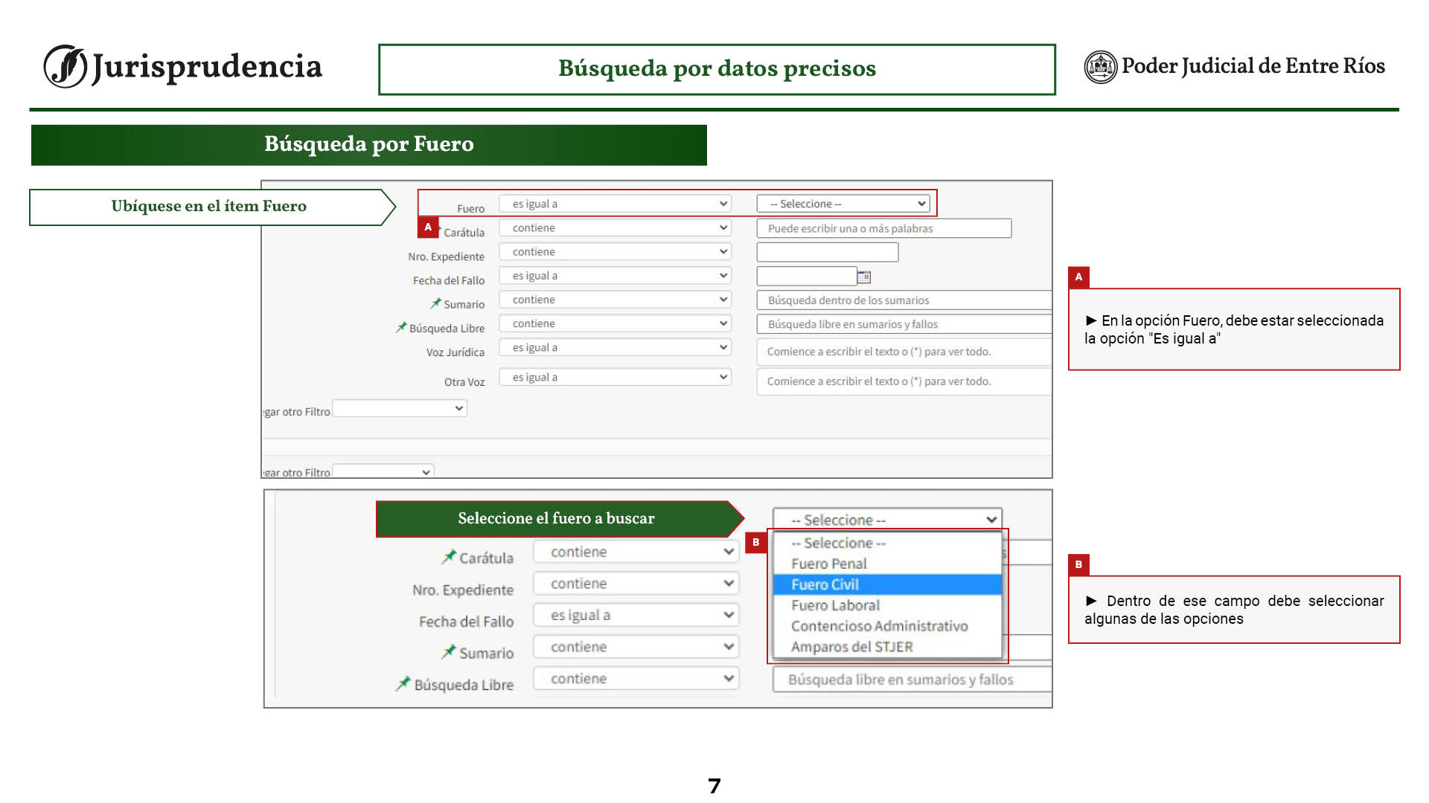Click the Poder Judicial de Entre Ríos seal

[x=1101, y=67]
